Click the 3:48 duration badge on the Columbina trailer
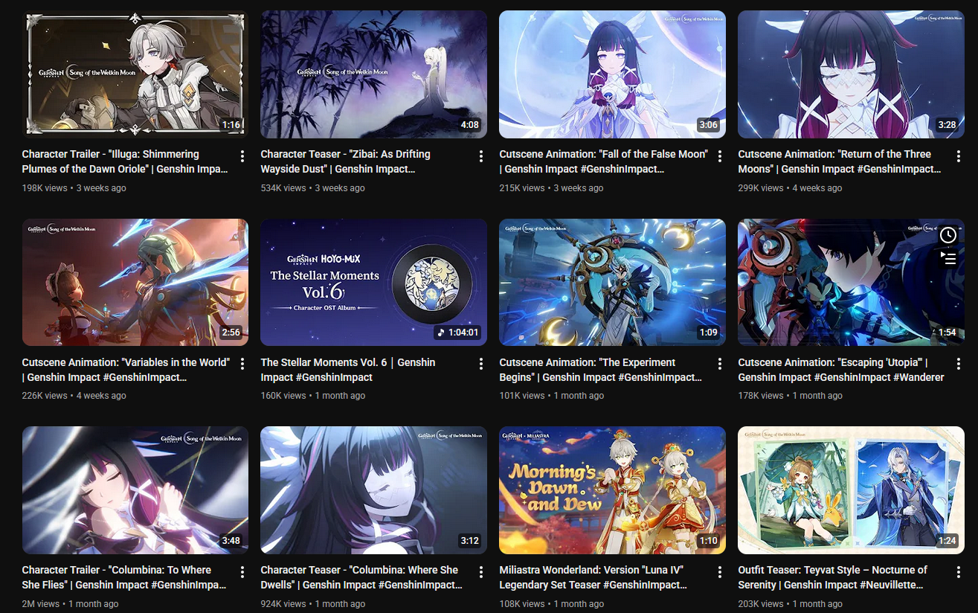The height and width of the screenshot is (613, 978). coord(231,541)
